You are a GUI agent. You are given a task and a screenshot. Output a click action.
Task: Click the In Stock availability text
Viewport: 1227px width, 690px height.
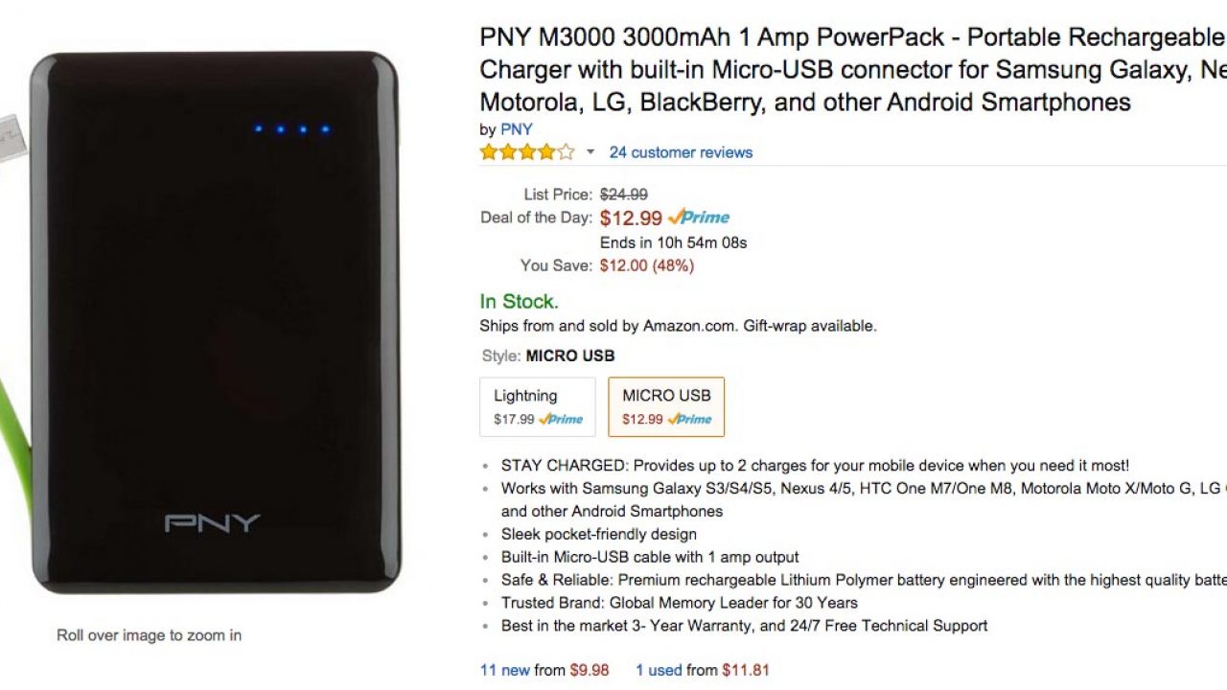[519, 301]
